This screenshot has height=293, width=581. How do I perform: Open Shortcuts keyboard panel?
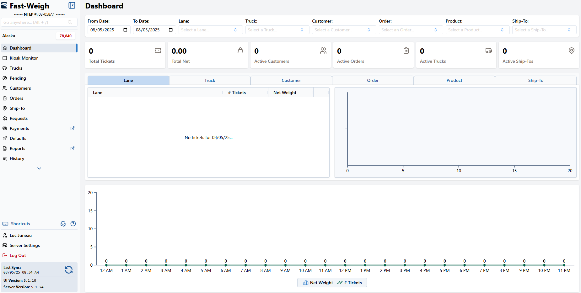tap(20, 224)
